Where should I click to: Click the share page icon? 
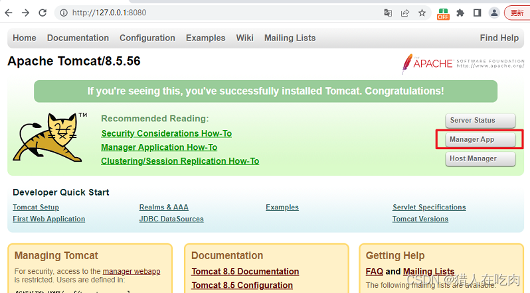pyautogui.click(x=405, y=13)
